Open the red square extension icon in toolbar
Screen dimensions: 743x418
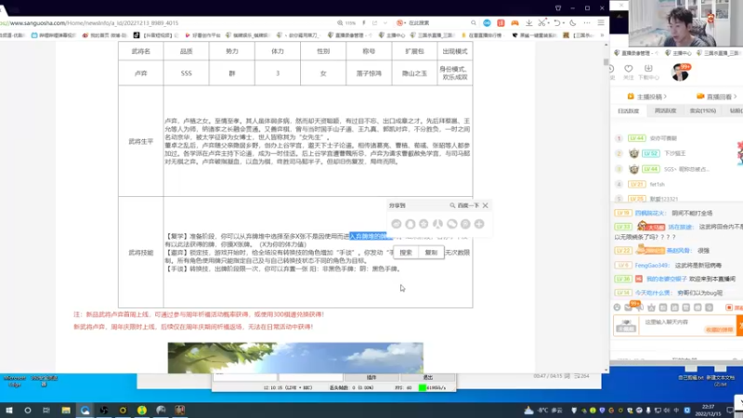point(501,22)
